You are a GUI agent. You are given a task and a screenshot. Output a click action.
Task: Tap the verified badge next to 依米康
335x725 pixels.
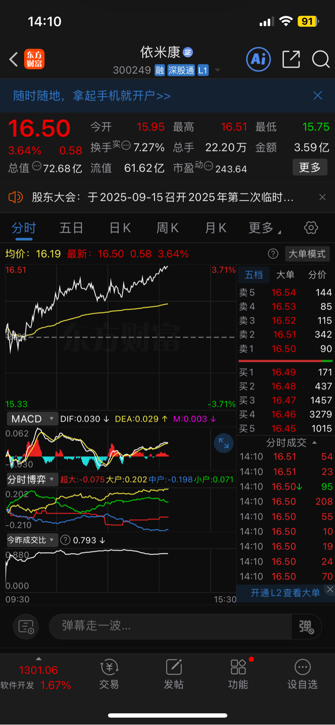click(188, 52)
